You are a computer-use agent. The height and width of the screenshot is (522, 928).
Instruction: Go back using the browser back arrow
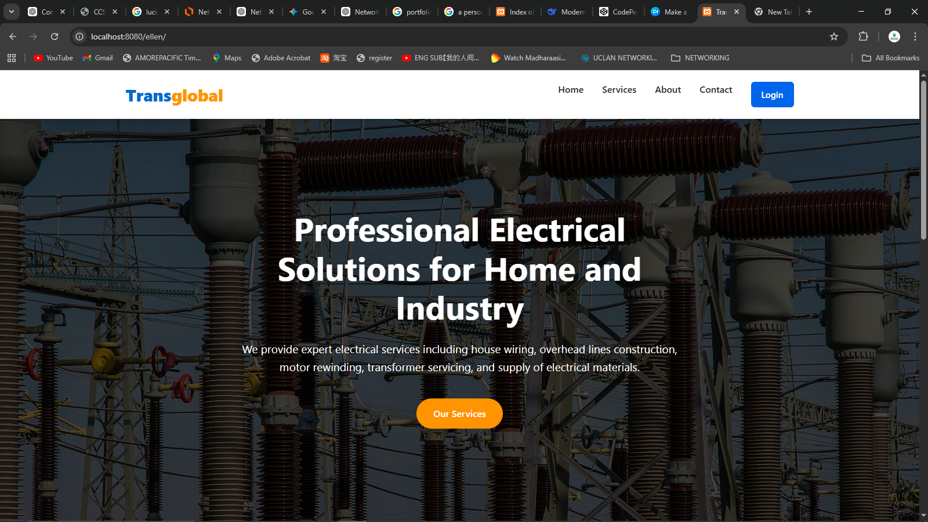13,37
